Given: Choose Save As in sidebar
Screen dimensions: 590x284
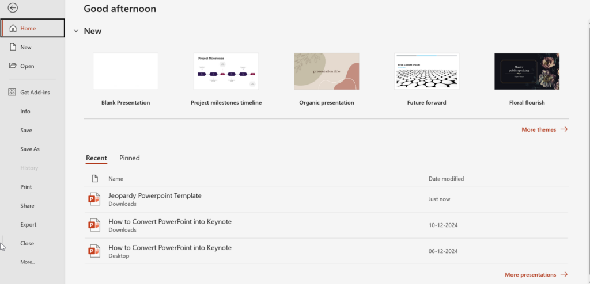Looking at the screenshot, I should 30,149.
